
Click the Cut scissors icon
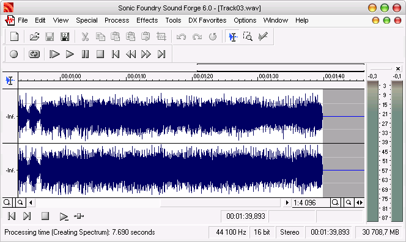pyautogui.click(x=85, y=37)
